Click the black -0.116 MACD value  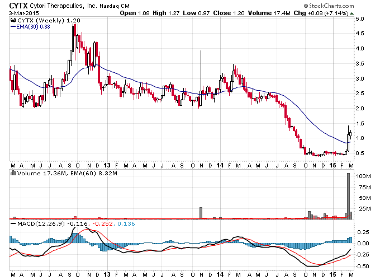click(77, 223)
